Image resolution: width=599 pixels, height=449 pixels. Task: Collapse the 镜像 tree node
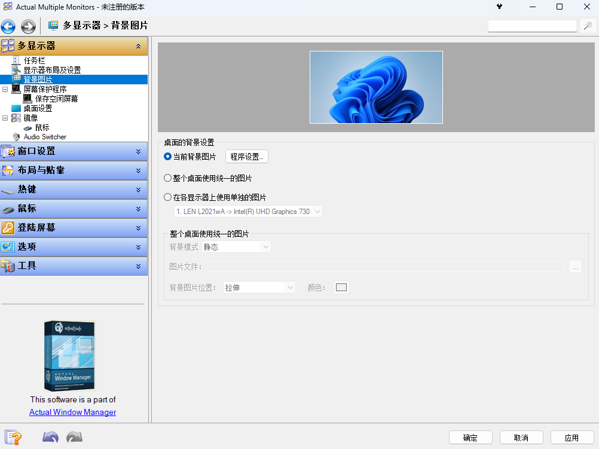click(x=5, y=118)
